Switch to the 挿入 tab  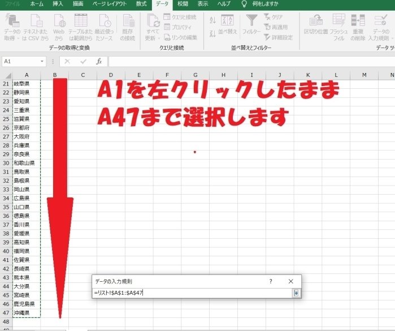pyautogui.click(x=58, y=4)
